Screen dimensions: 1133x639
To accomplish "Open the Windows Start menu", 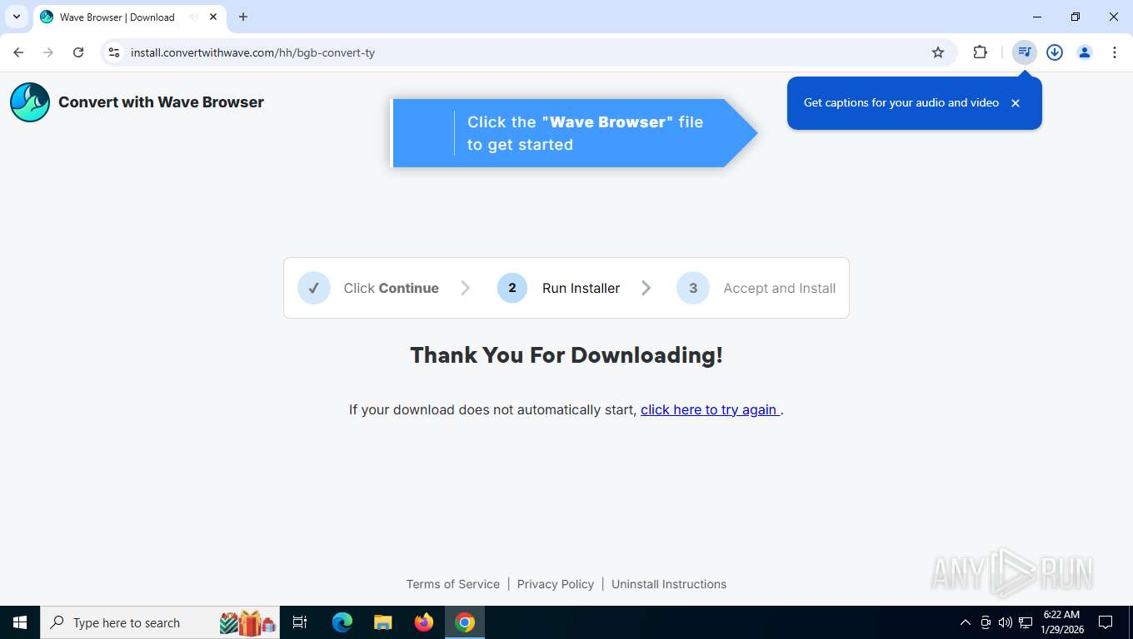I will click(x=20, y=622).
